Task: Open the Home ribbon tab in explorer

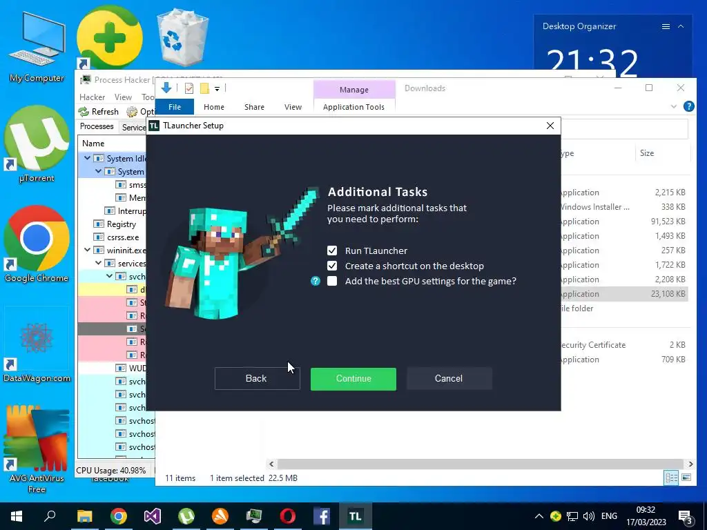Action: point(214,107)
